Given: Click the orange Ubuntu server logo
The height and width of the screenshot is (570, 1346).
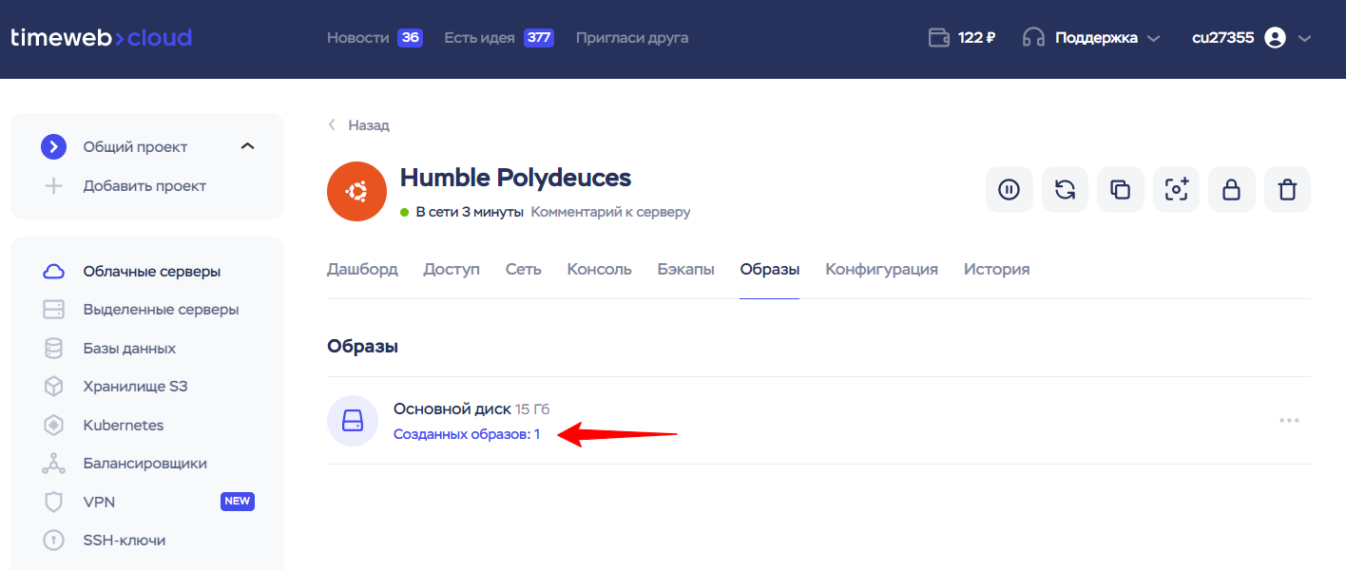Looking at the screenshot, I should click(356, 192).
